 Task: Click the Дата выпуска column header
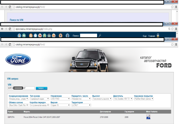105,112
